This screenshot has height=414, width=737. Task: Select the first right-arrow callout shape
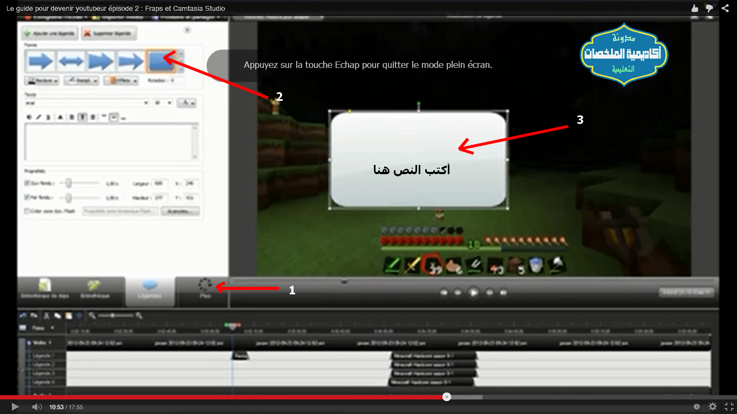coord(40,61)
